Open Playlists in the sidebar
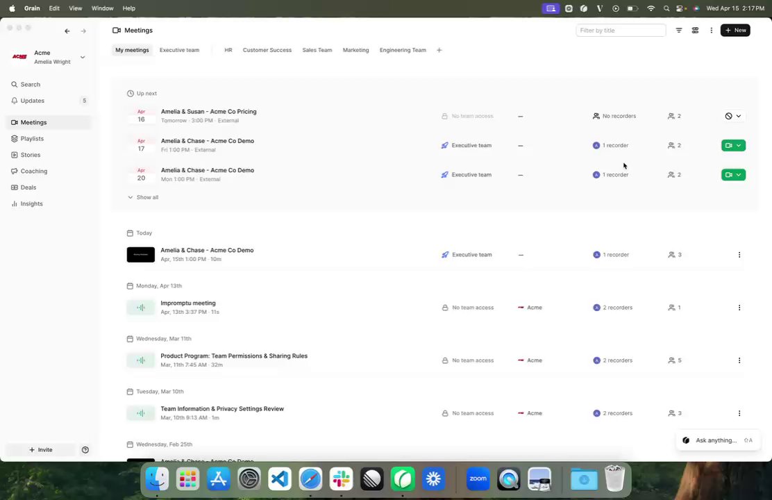The height and width of the screenshot is (500, 772). click(x=49, y=138)
